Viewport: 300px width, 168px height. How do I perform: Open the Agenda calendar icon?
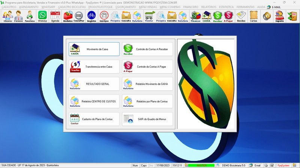(55, 16)
